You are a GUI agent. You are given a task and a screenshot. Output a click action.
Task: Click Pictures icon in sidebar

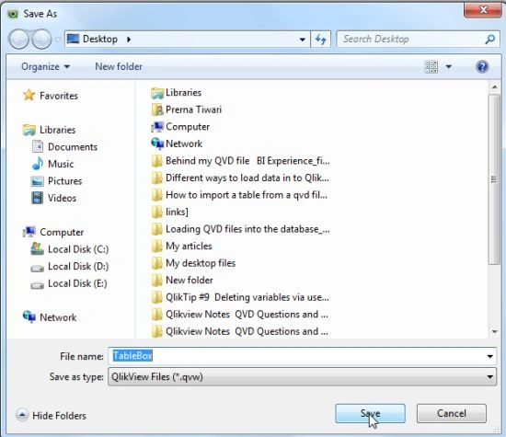38,181
